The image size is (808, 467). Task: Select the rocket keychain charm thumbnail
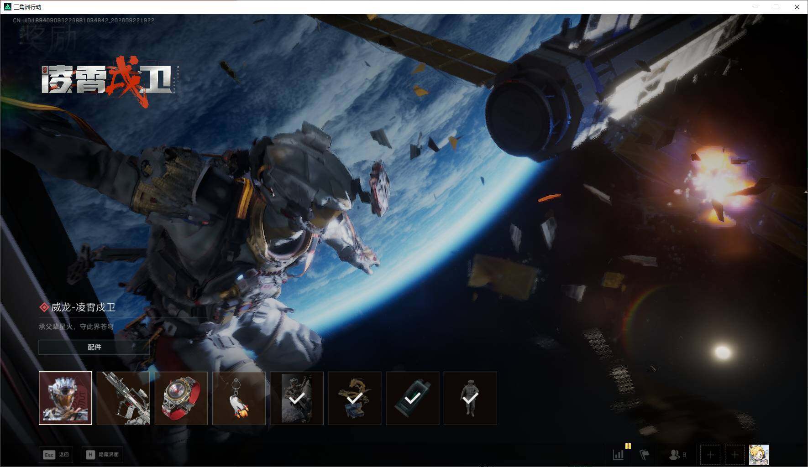point(239,398)
